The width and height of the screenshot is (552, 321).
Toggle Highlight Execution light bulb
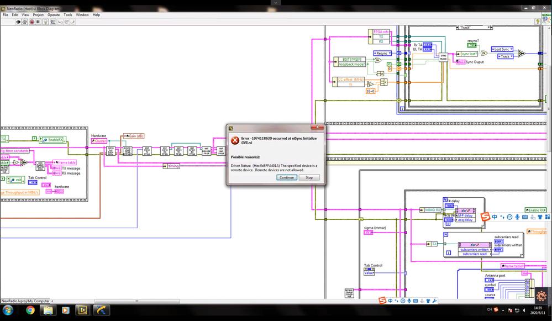point(45,22)
